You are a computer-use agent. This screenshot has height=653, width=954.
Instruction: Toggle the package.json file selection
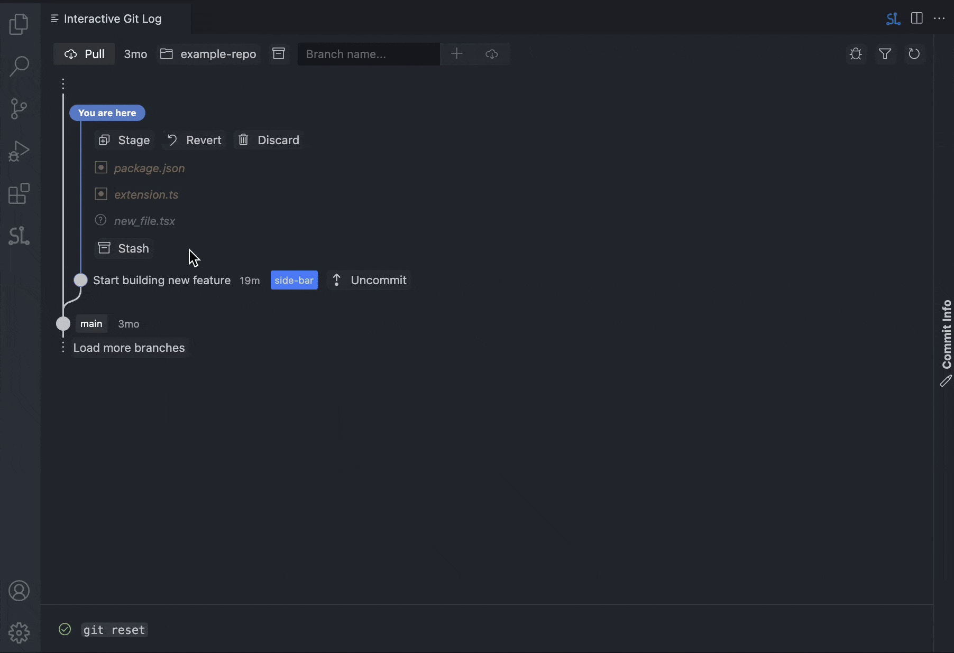click(101, 167)
